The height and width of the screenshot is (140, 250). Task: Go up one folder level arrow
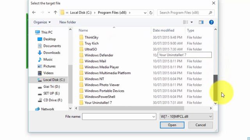click(55, 12)
